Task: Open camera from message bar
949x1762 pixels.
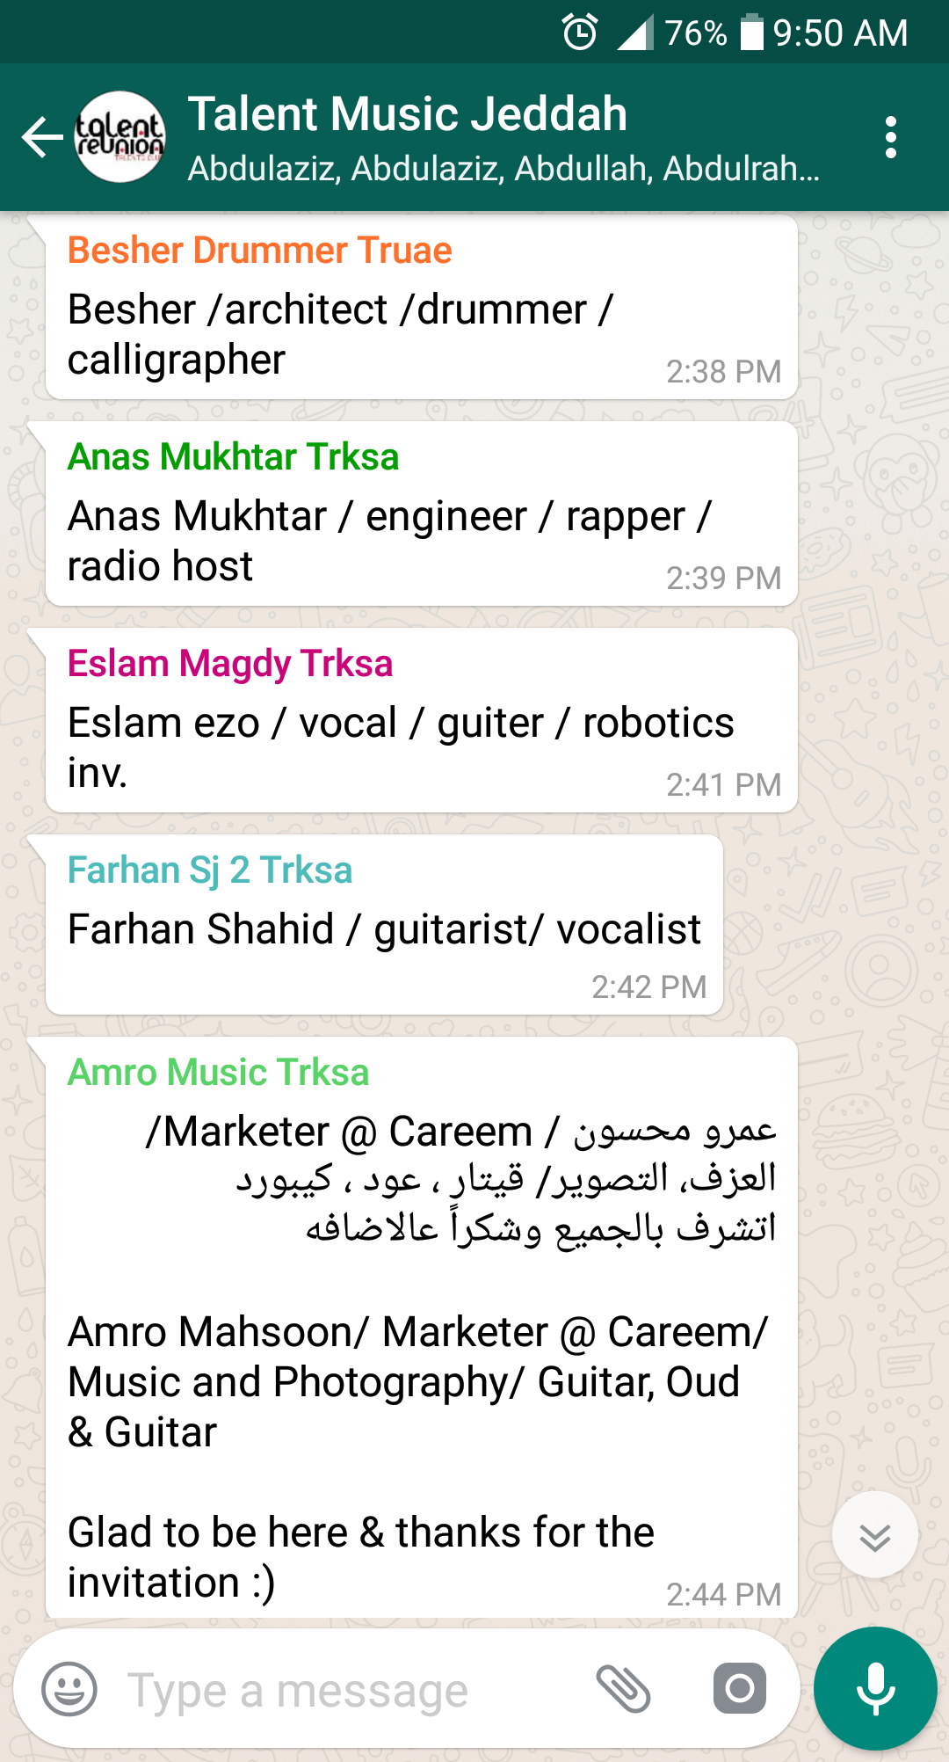Action: coord(740,1688)
